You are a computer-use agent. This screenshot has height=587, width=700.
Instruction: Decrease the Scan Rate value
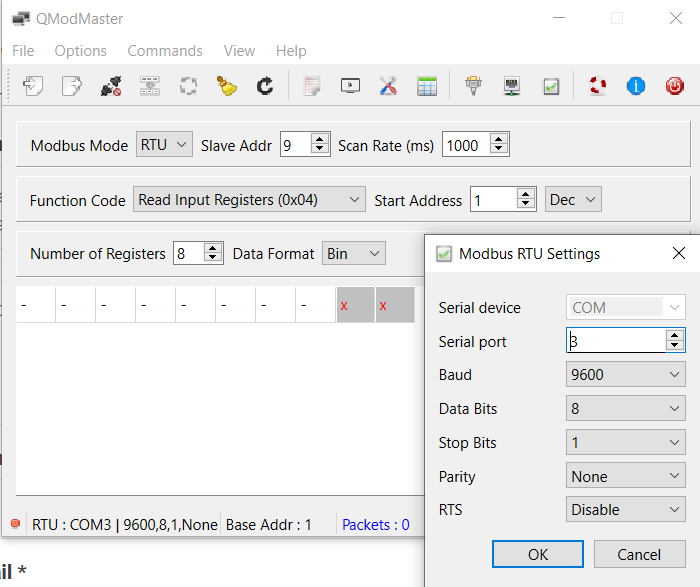(498, 149)
